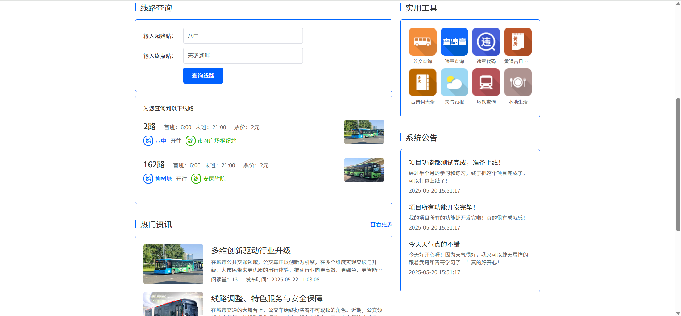Open announcement 项目功能都测试完成，准备上线!
Viewport: 681px width, 316px height.
[x=455, y=163]
